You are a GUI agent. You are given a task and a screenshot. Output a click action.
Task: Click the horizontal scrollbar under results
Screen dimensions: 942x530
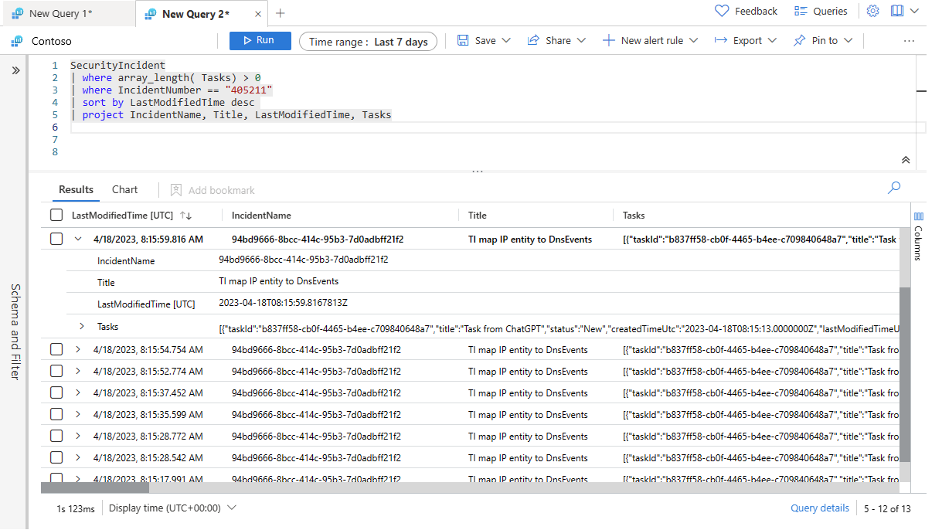[x=94, y=488]
